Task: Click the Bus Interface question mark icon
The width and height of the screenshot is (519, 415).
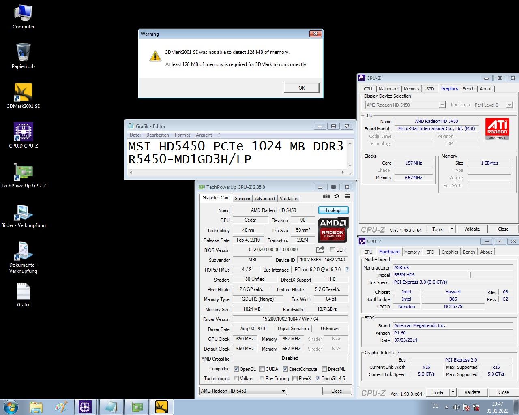Action: (347, 270)
